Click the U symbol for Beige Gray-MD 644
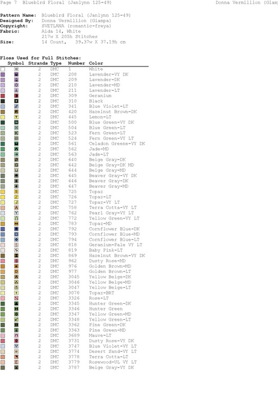Viewport: 278px width, 394px height. pyautogui.click(x=16, y=170)
